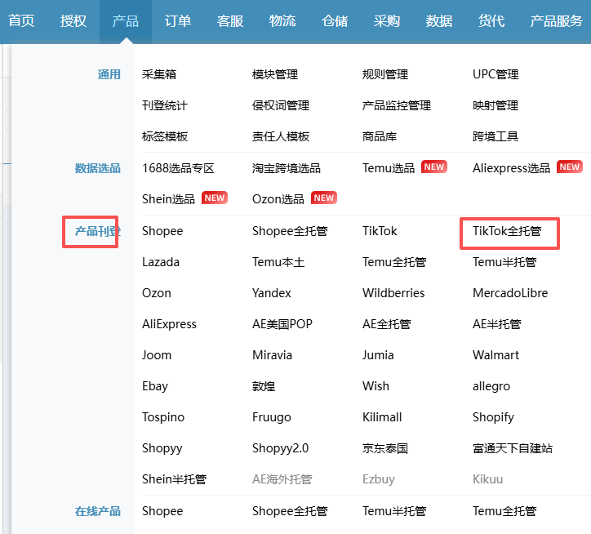The width and height of the screenshot is (591, 534).
Task: Open the MercadoLibre listing option
Action: point(510,293)
